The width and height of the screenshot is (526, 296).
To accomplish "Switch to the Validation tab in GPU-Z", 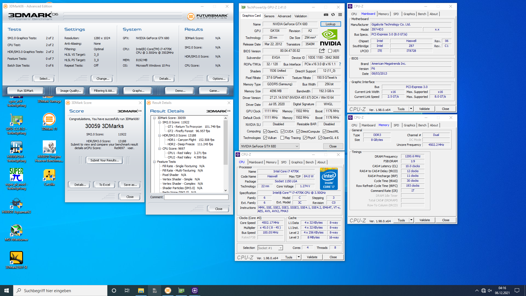I will (x=301, y=16).
